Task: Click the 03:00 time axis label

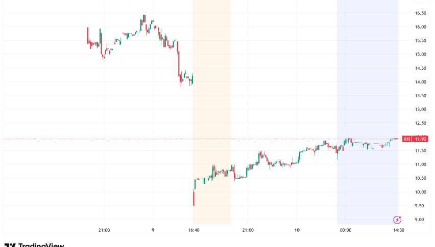Action: point(346,230)
